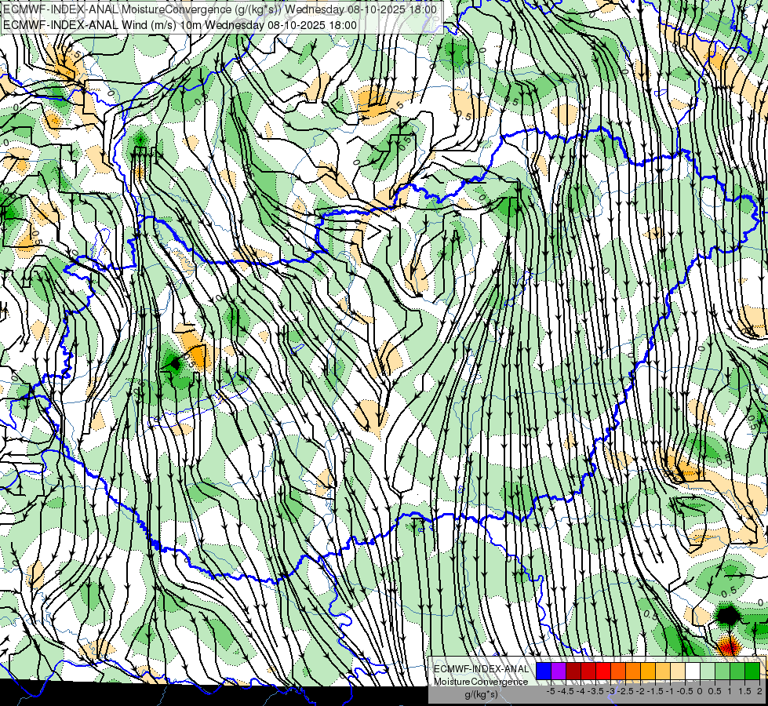Image resolution: width=768 pixels, height=706 pixels.
Task: Click the 2 tick label at the colorbar end
Action: [x=759, y=691]
